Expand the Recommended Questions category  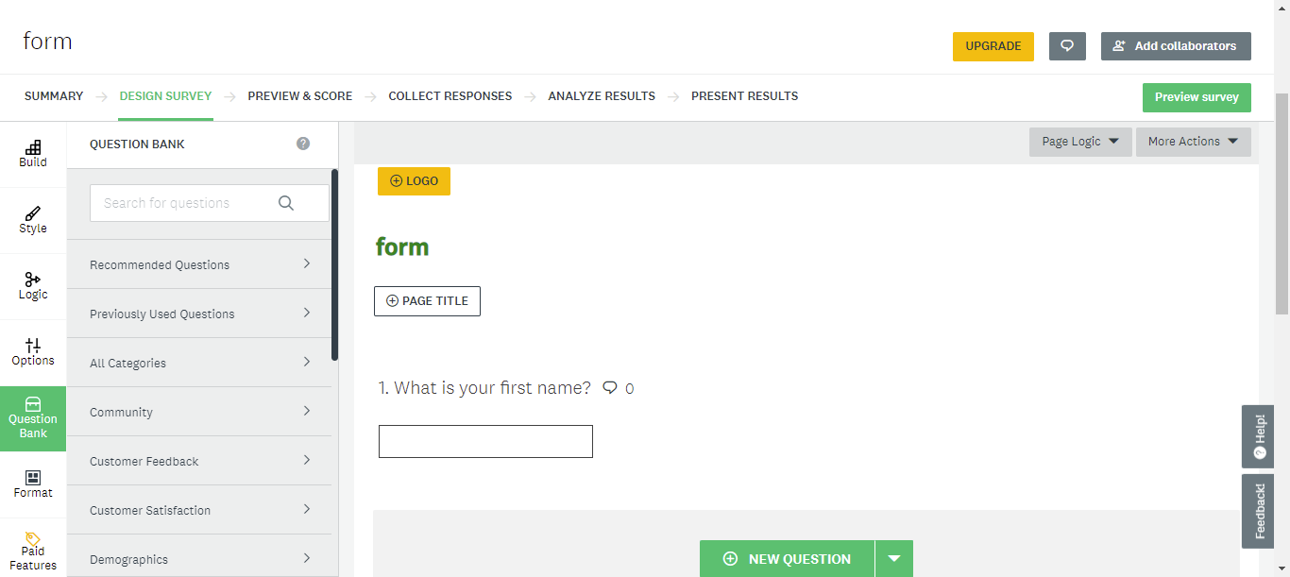click(199, 264)
